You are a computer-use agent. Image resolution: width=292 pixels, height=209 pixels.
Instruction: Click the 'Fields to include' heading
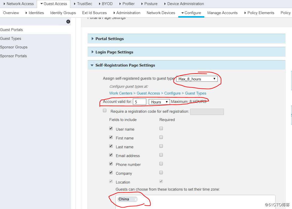(123, 120)
